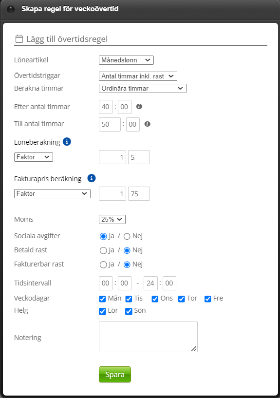Uncheck the Ons weekday checkbox
Viewport: 280px width, 398px height.
click(x=155, y=299)
